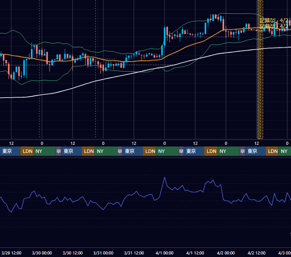Click the 3/31 12:00 date label
The height and width of the screenshot is (257, 291).
(x=134, y=253)
